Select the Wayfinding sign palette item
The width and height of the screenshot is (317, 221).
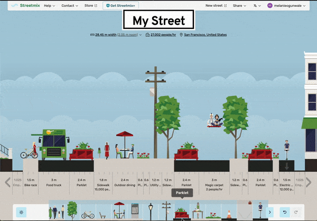pos(135,211)
